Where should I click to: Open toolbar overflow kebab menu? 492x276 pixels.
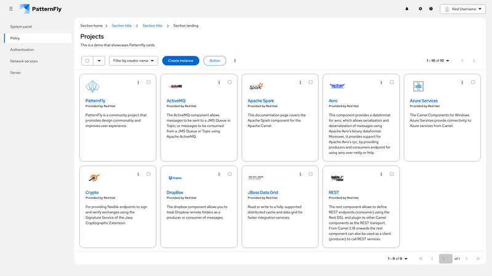(235, 61)
